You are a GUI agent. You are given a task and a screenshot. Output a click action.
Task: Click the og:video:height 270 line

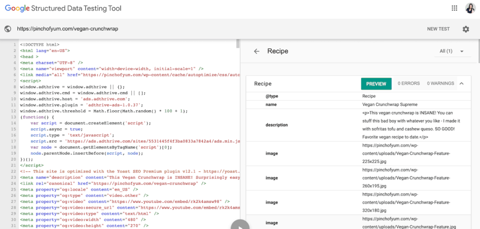[84, 226]
